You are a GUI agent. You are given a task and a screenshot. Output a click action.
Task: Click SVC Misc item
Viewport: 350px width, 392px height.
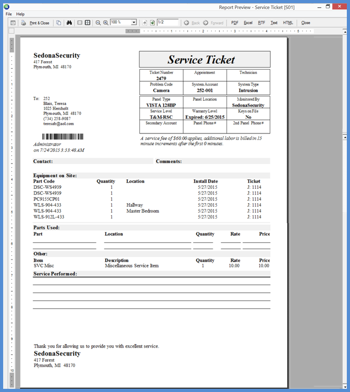[x=44, y=265]
